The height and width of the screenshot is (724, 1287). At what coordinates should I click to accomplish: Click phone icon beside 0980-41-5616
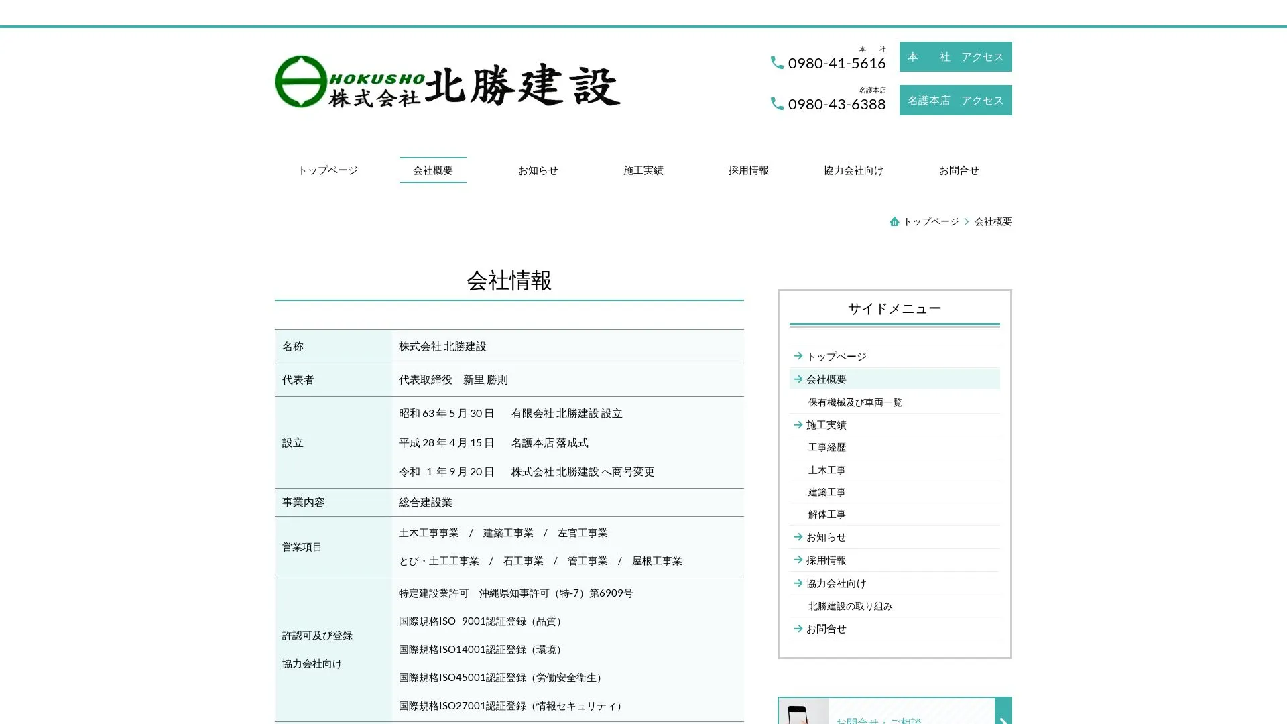[777, 63]
